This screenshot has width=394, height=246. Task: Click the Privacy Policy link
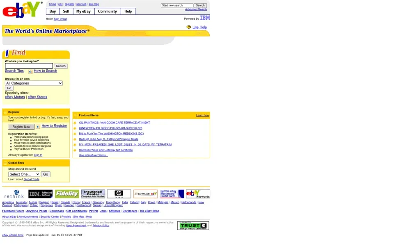click(101, 225)
